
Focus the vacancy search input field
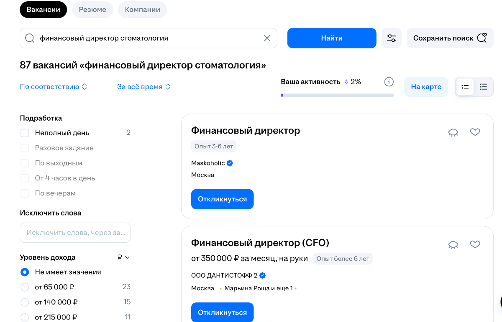pos(149,38)
